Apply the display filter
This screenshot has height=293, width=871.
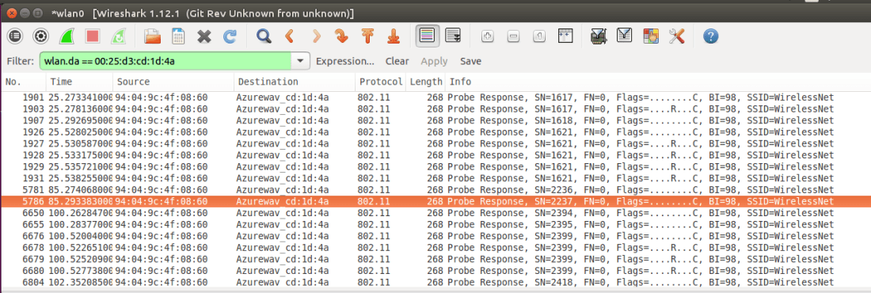pos(434,61)
